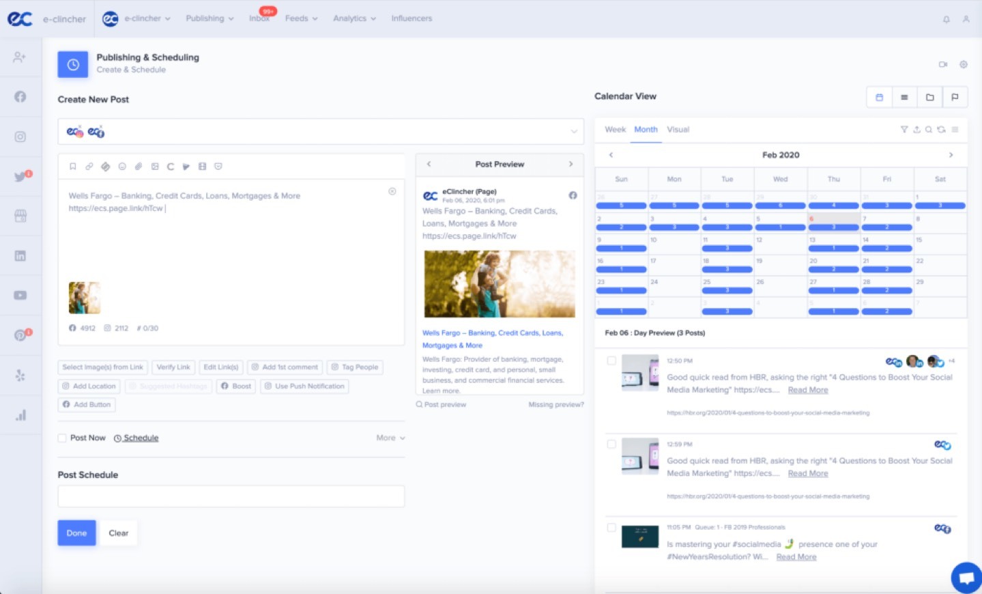This screenshot has width=982, height=594.
Task: Click the Pocket icon in composer toolbar
Action: 218,167
